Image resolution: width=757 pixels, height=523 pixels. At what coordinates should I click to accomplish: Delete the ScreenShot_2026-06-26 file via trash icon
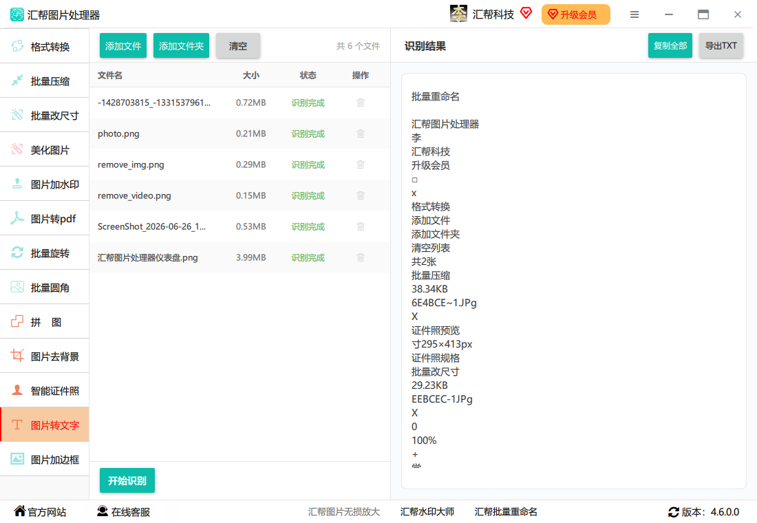(x=361, y=226)
